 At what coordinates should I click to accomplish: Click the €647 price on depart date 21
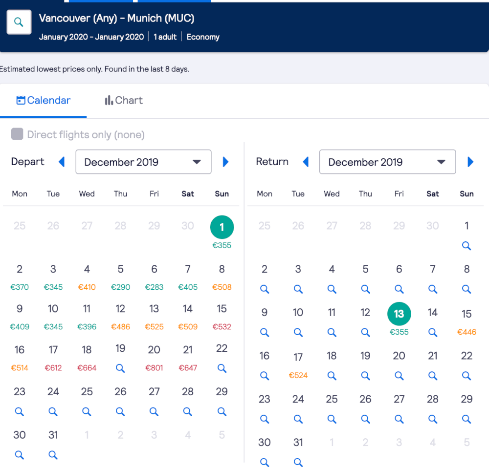pos(188,368)
